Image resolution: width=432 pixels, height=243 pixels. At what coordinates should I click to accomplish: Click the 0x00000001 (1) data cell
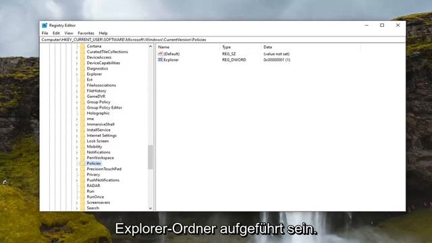(x=277, y=60)
